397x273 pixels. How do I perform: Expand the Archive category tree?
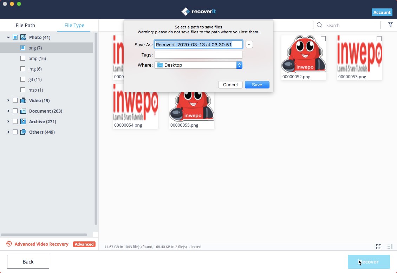coord(8,121)
